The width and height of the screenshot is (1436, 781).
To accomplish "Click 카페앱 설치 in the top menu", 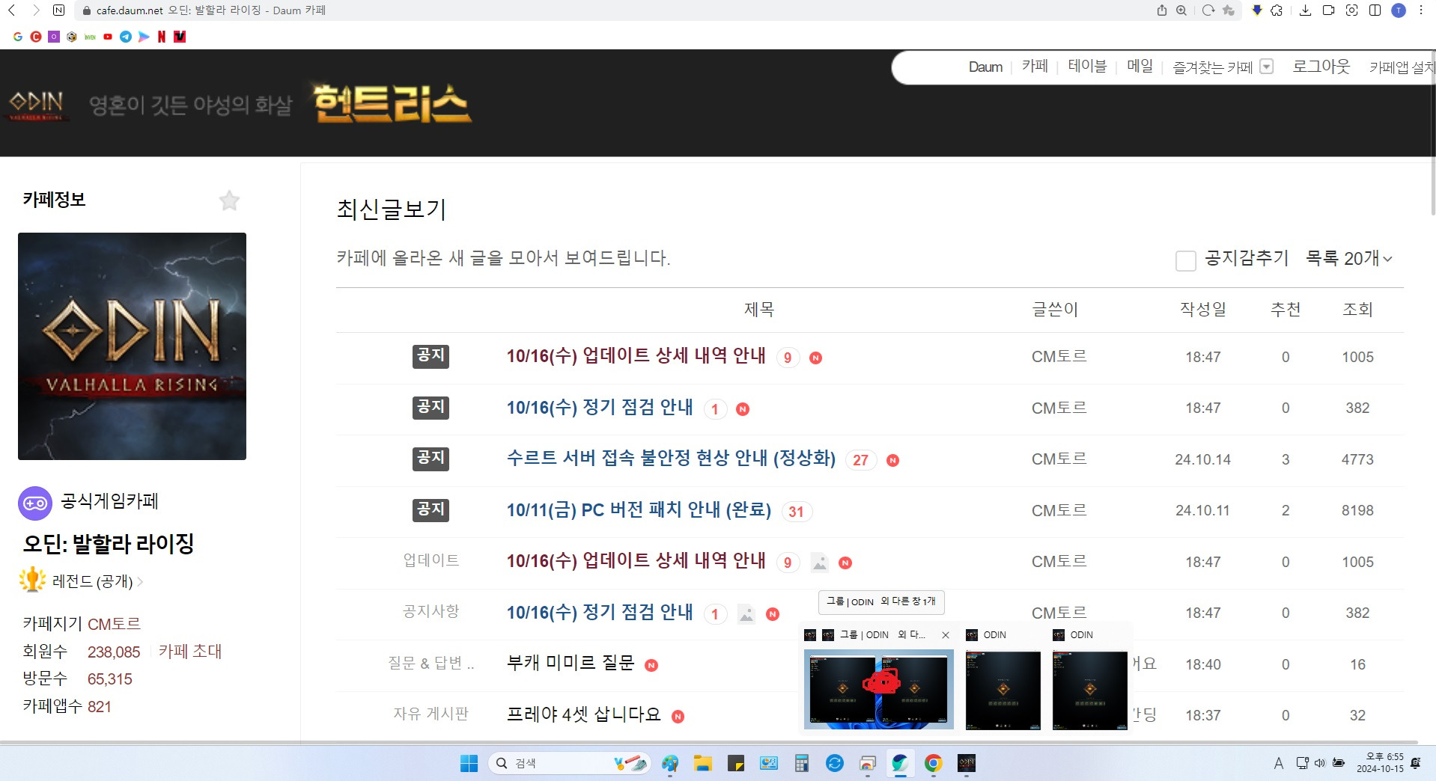I will point(1402,67).
